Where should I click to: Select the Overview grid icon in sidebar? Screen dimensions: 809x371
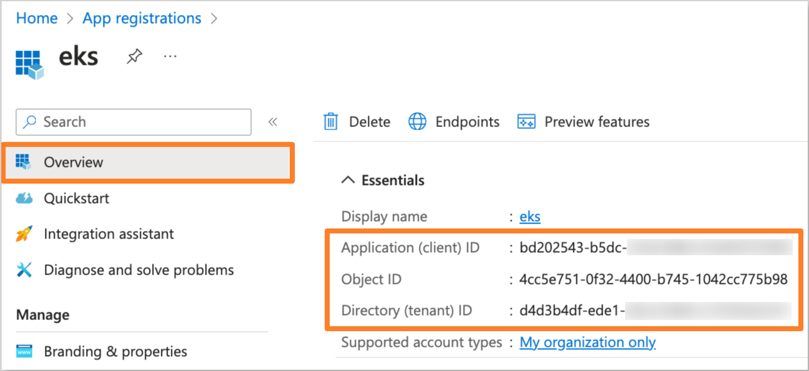[24, 162]
